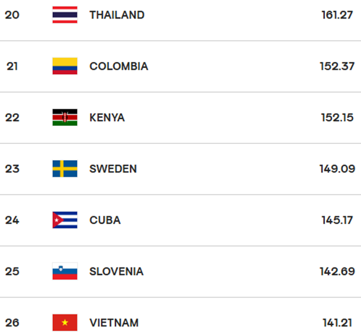Open the SWEDEN team name
Image resolution: width=361 pixels, height=336 pixels.
113,169
